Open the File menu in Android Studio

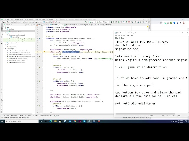[5, 19]
